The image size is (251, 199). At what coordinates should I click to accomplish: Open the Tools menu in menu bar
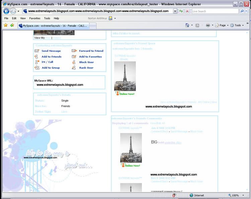pyautogui.click(x=47, y=18)
